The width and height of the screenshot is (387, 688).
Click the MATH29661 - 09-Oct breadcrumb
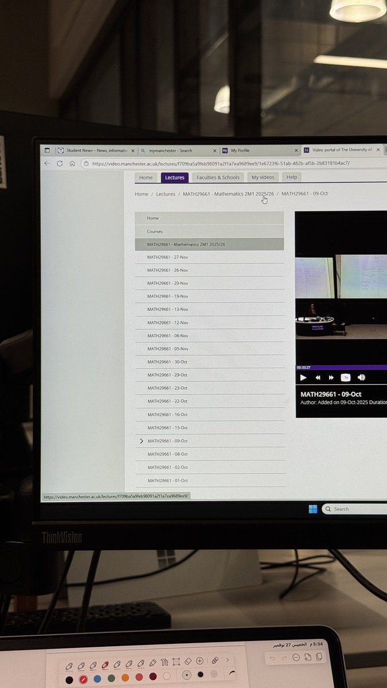coord(304,194)
